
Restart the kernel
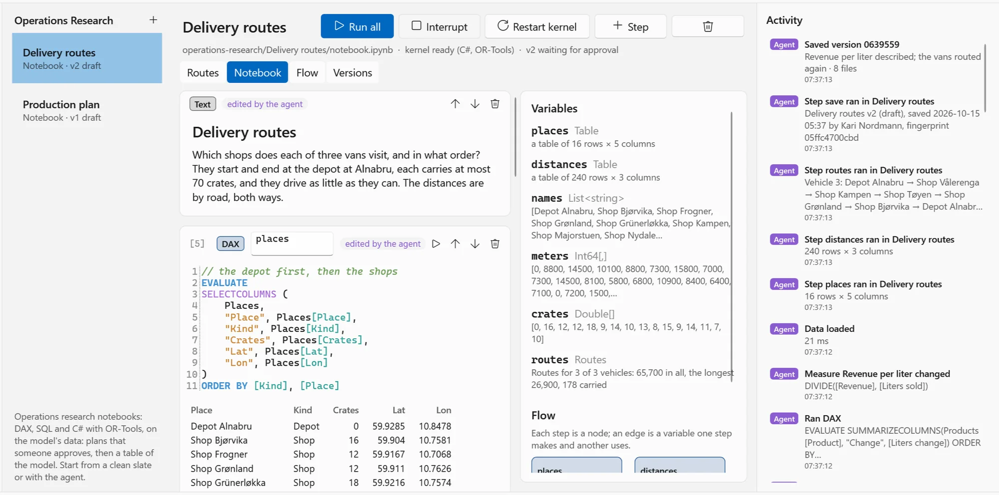(x=537, y=26)
